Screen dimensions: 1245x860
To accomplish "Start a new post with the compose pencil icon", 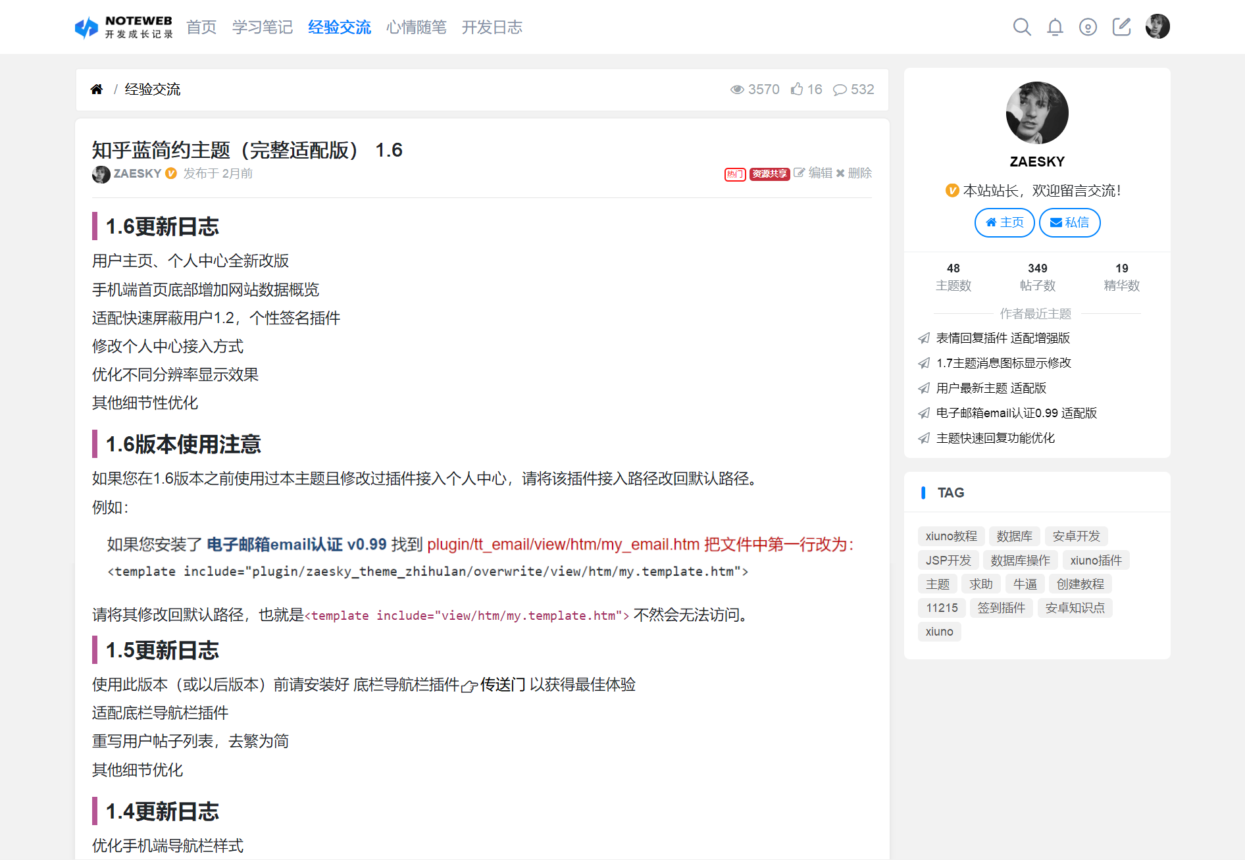I will pos(1122,27).
